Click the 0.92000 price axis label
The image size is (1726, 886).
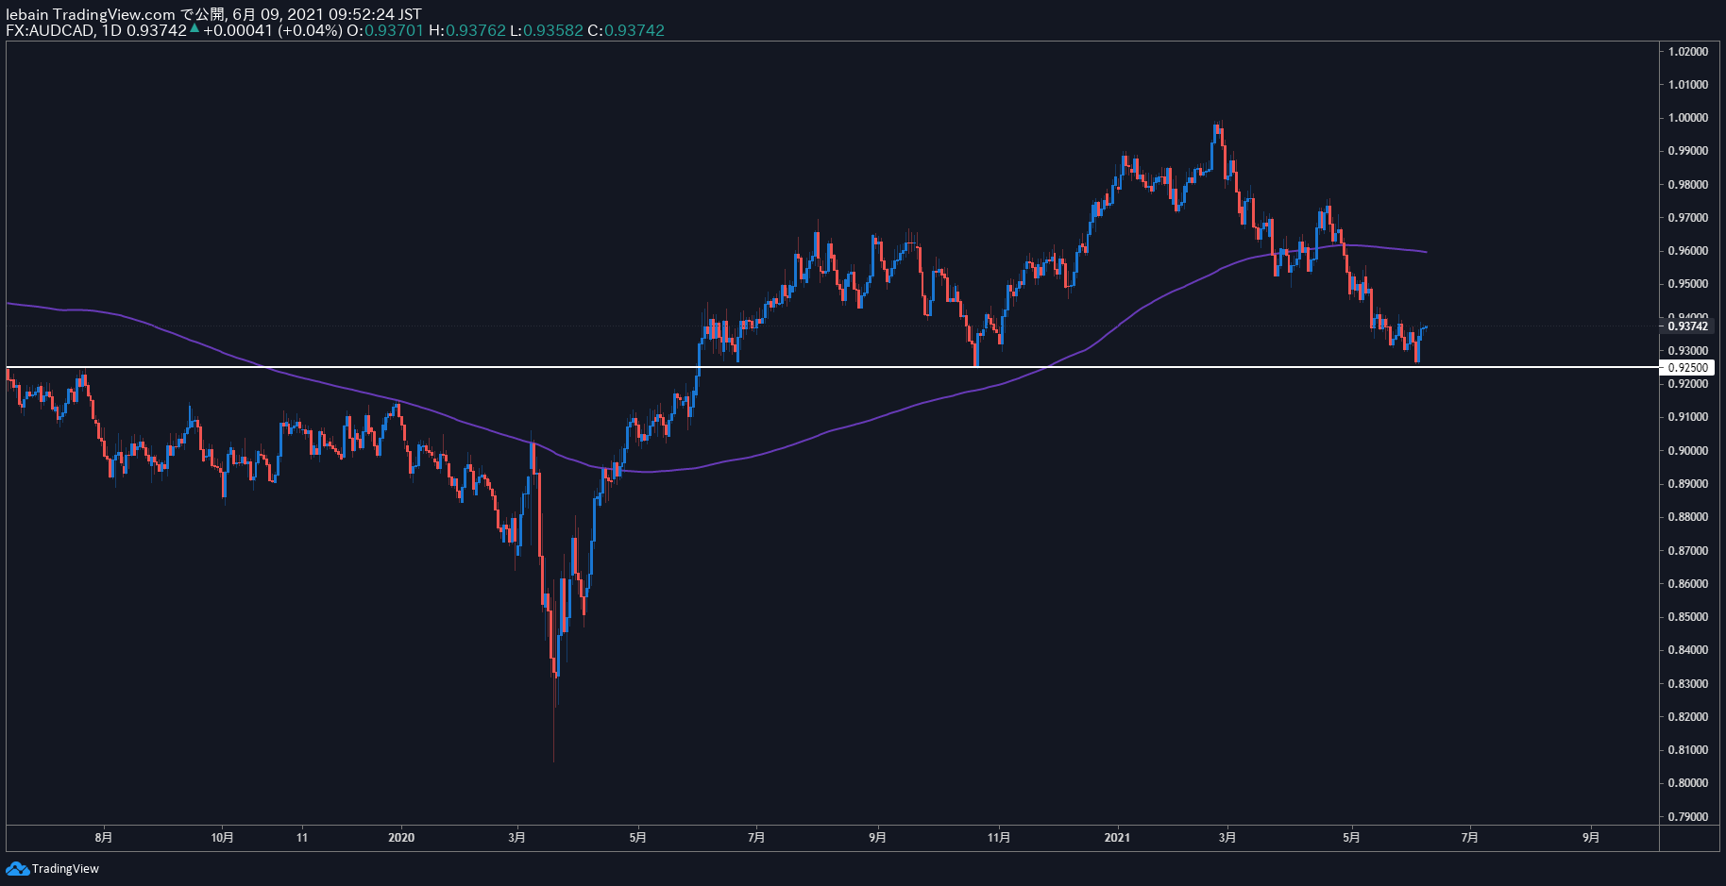pyautogui.click(x=1687, y=384)
